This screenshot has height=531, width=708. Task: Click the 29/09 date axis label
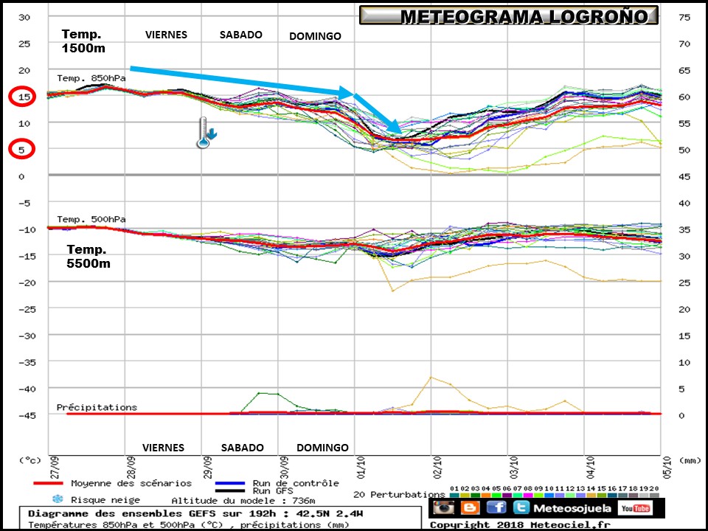pos(208,468)
